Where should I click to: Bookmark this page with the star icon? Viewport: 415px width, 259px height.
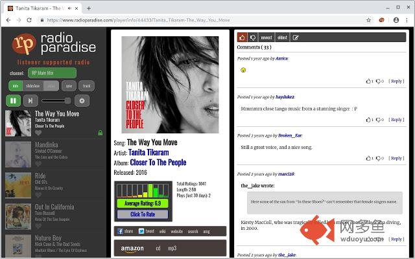coord(368,20)
